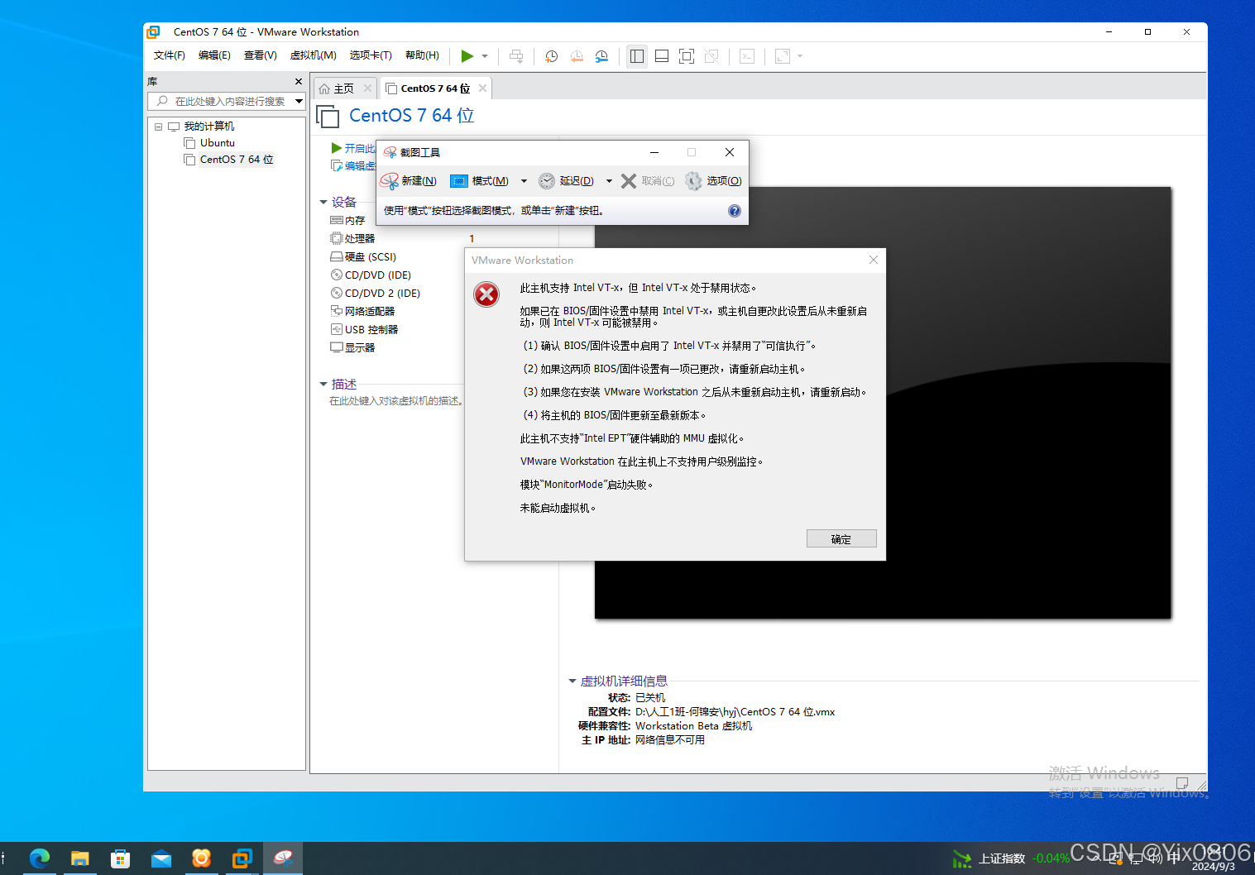Open the 虚拟机(M) menu
Image resolution: width=1255 pixels, height=875 pixels.
click(313, 55)
